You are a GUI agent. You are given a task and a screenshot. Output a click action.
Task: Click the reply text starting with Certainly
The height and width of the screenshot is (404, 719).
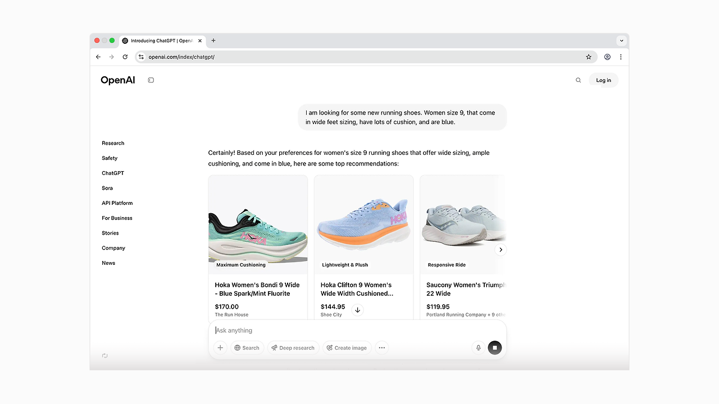[349, 158]
